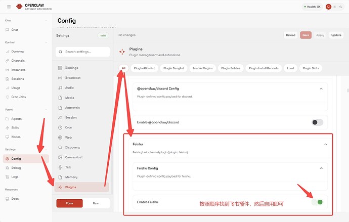Enable the @openclaw/discord toggle
This screenshot has height=222, width=349.
click(317, 122)
